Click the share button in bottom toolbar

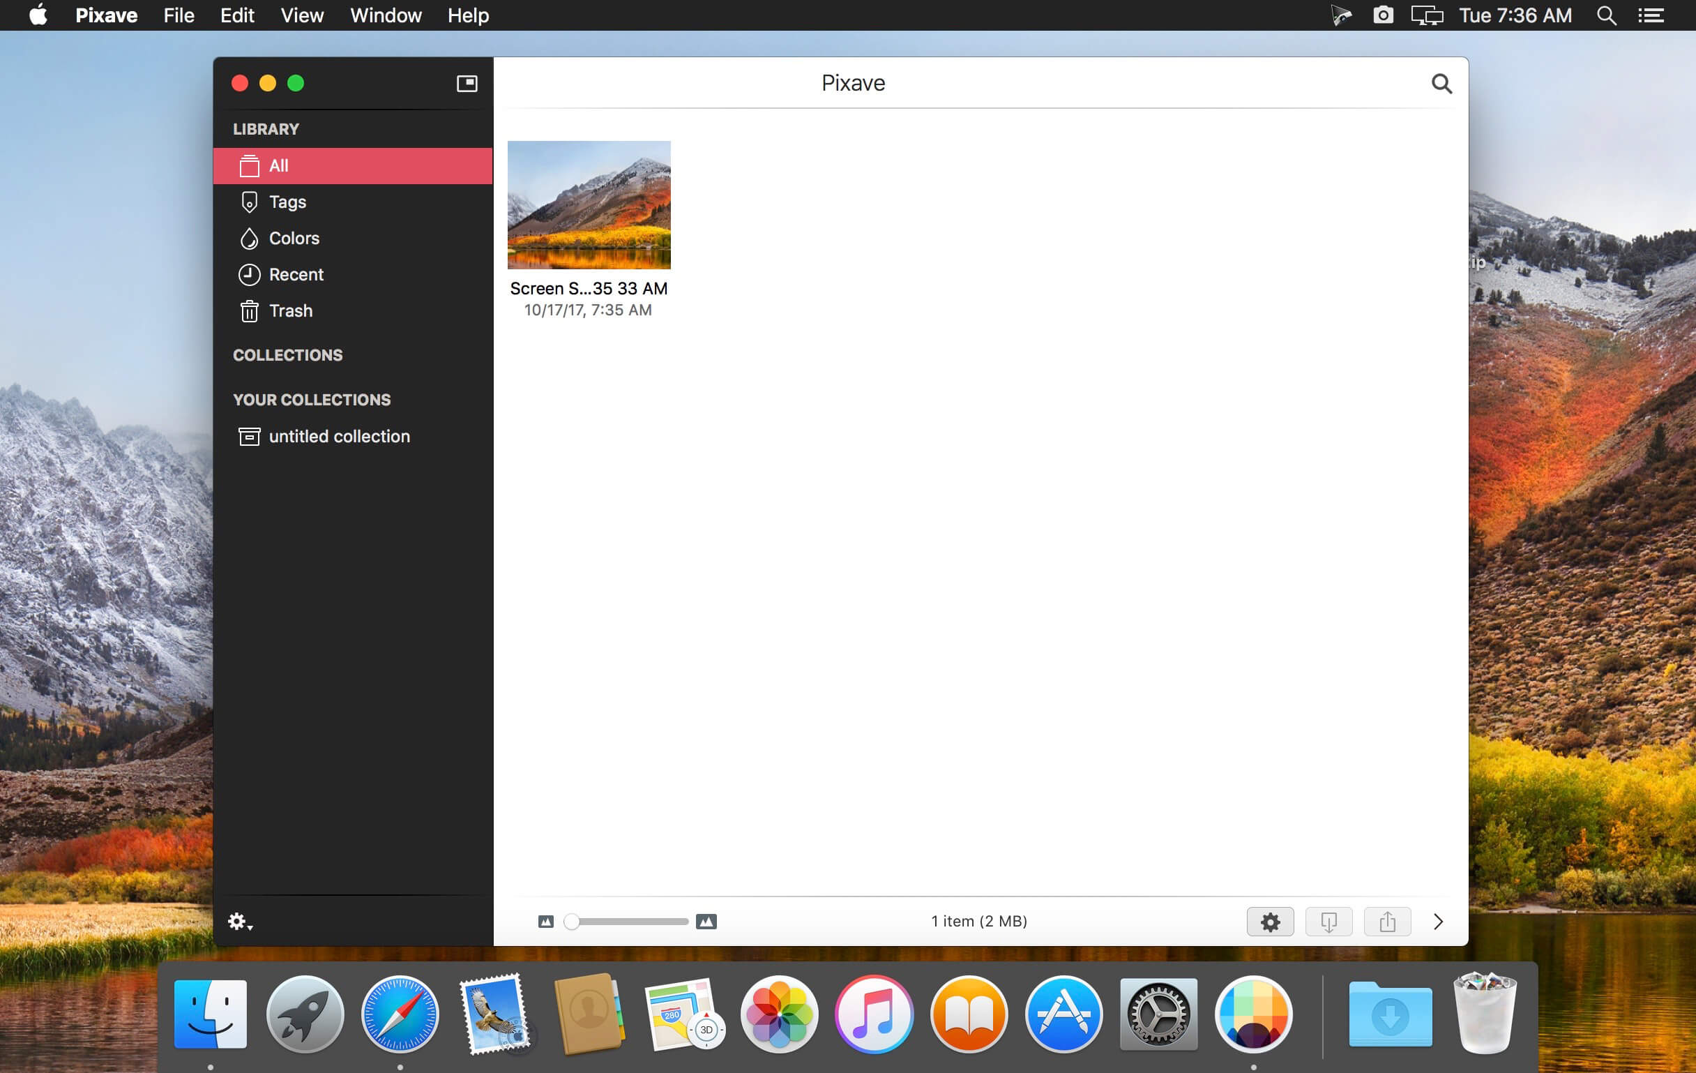pos(1387,922)
